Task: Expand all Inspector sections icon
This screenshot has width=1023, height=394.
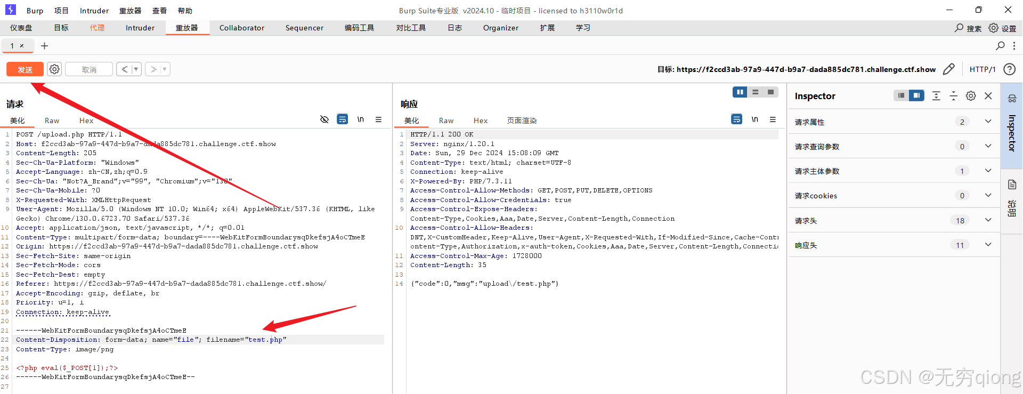Action: (x=936, y=95)
